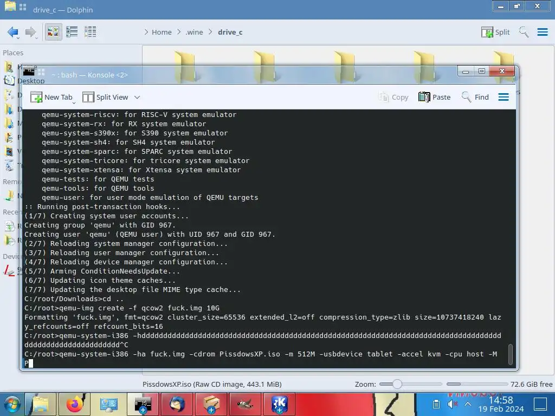Image resolution: width=555 pixels, height=416 pixels.
Task: Open recent locations icon in Dolphin sidebar
Action: (9, 240)
